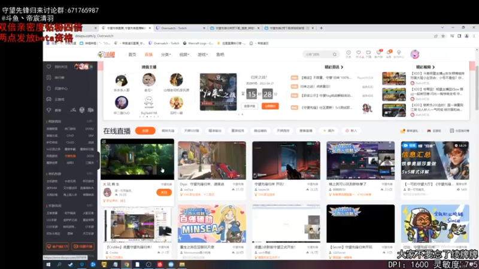
Task: Open the browser profile icon
Action: click(x=467, y=36)
